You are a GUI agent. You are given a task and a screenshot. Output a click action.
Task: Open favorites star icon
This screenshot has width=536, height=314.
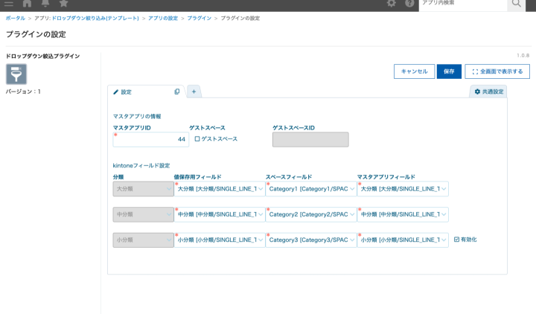tap(63, 4)
